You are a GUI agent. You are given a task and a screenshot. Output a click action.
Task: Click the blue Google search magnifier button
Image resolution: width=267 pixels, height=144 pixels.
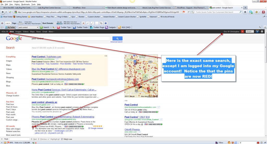117,38
